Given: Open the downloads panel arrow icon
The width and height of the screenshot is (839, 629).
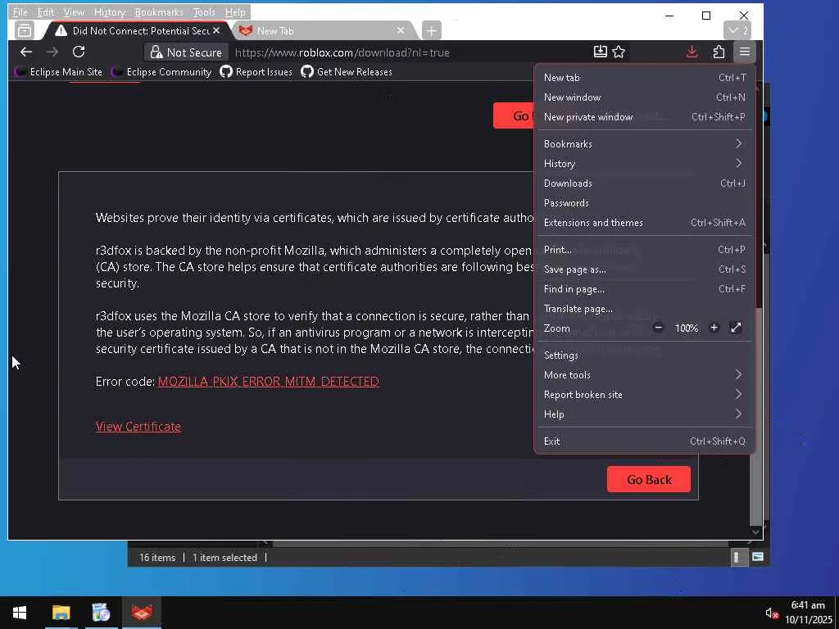Looking at the screenshot, I should tap(692, 52).
